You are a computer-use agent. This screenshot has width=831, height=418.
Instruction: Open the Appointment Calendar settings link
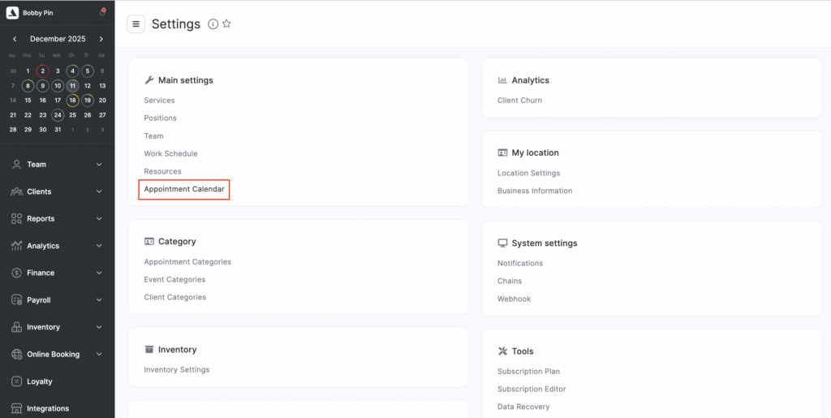click(184, 189)
